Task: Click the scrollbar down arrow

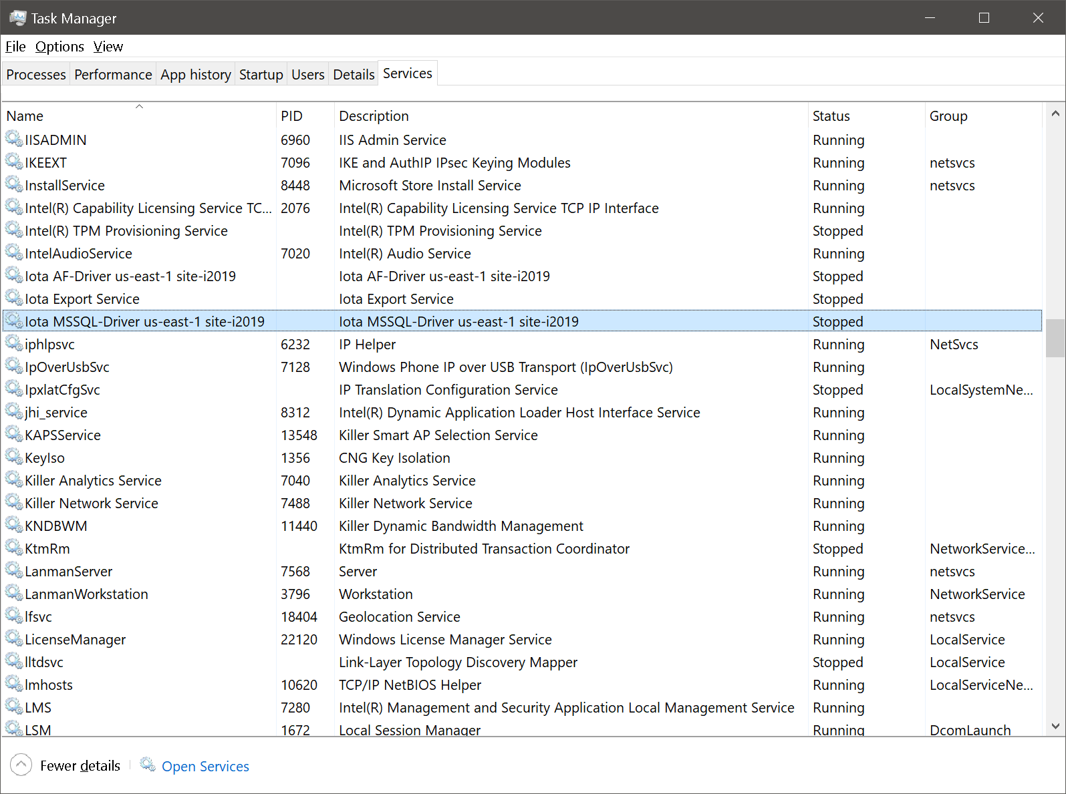Action: (1055, 726)
